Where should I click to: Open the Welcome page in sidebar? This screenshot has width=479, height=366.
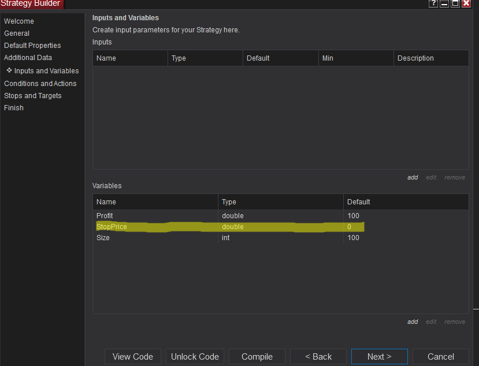[x=19, y=21]
